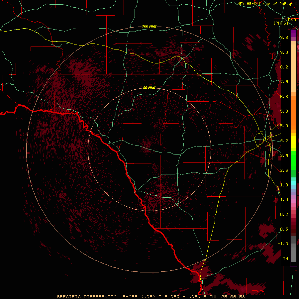Click the 0.2 scale value label
299x299 pixels.
(x=284, y=215)
